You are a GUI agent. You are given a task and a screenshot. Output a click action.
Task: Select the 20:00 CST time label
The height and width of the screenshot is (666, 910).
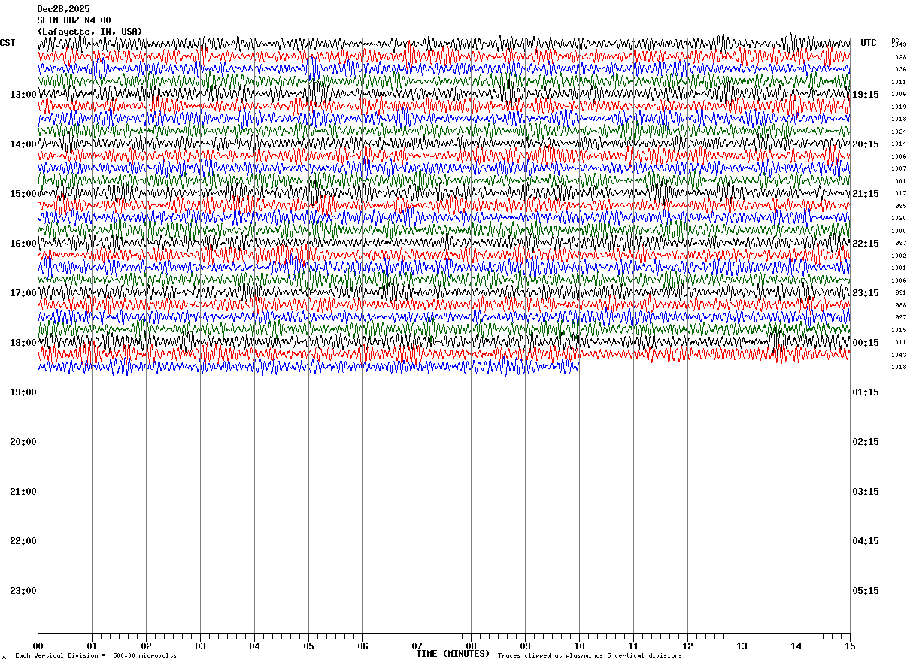(23, 442)
